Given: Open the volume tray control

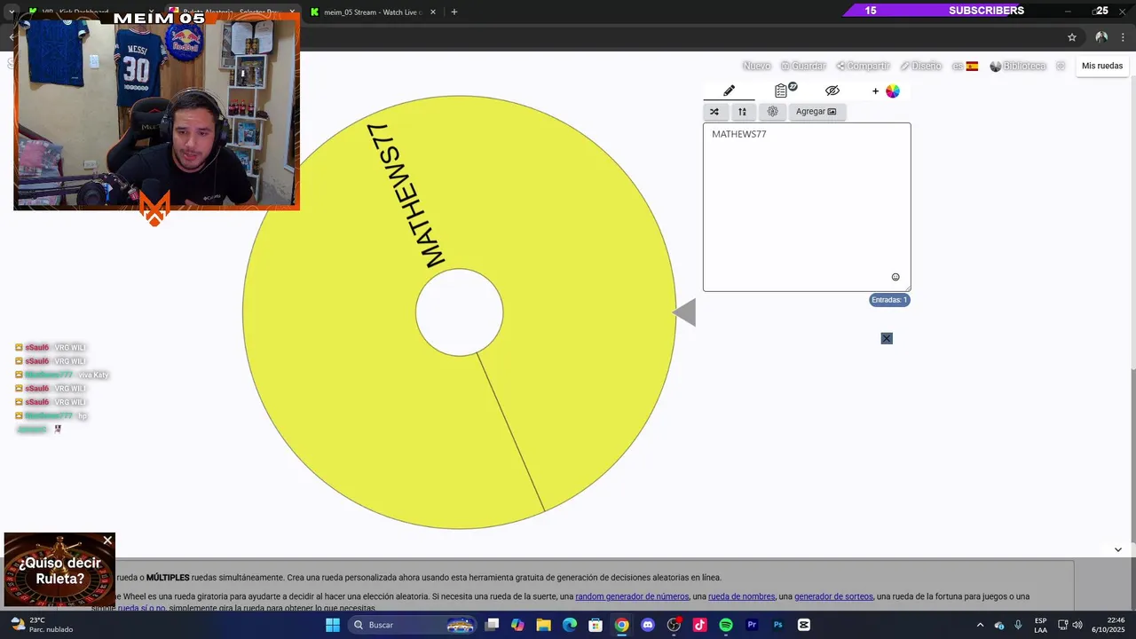Looking at the screenshot, I should coord(1077,625).
